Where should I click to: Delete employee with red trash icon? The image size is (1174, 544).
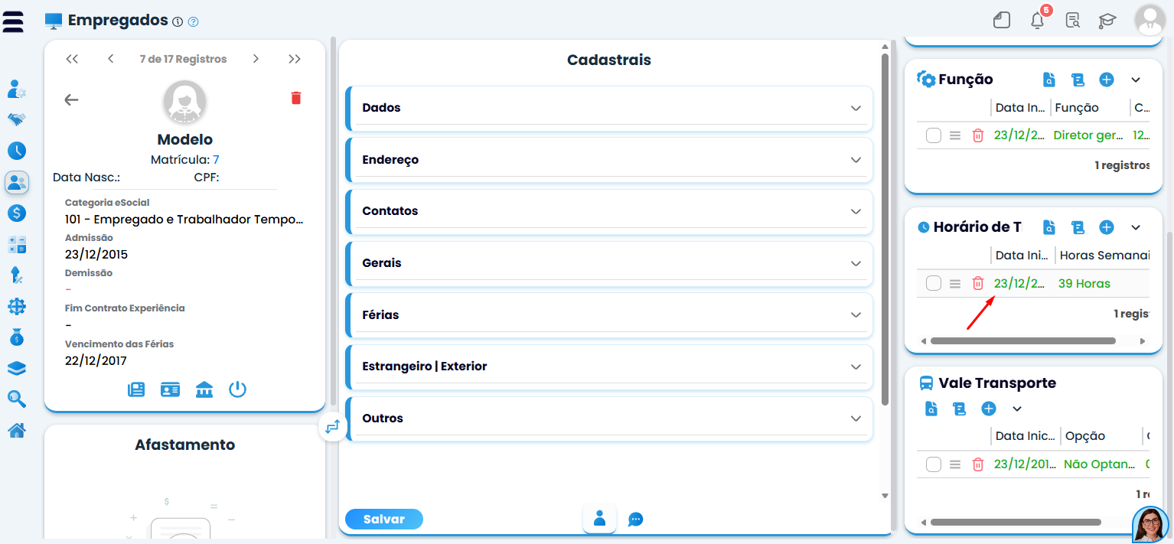[296, 98]
